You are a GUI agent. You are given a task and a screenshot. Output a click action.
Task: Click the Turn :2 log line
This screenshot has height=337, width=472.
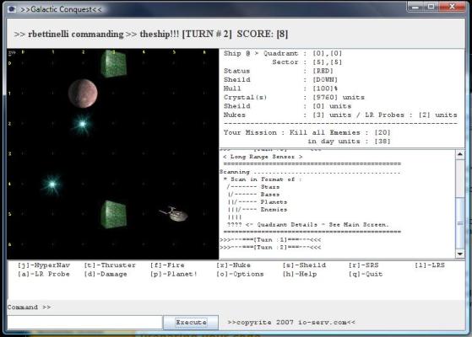click(x=270, y=248)
